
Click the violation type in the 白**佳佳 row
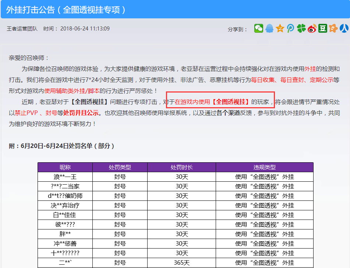click(265, 215)
